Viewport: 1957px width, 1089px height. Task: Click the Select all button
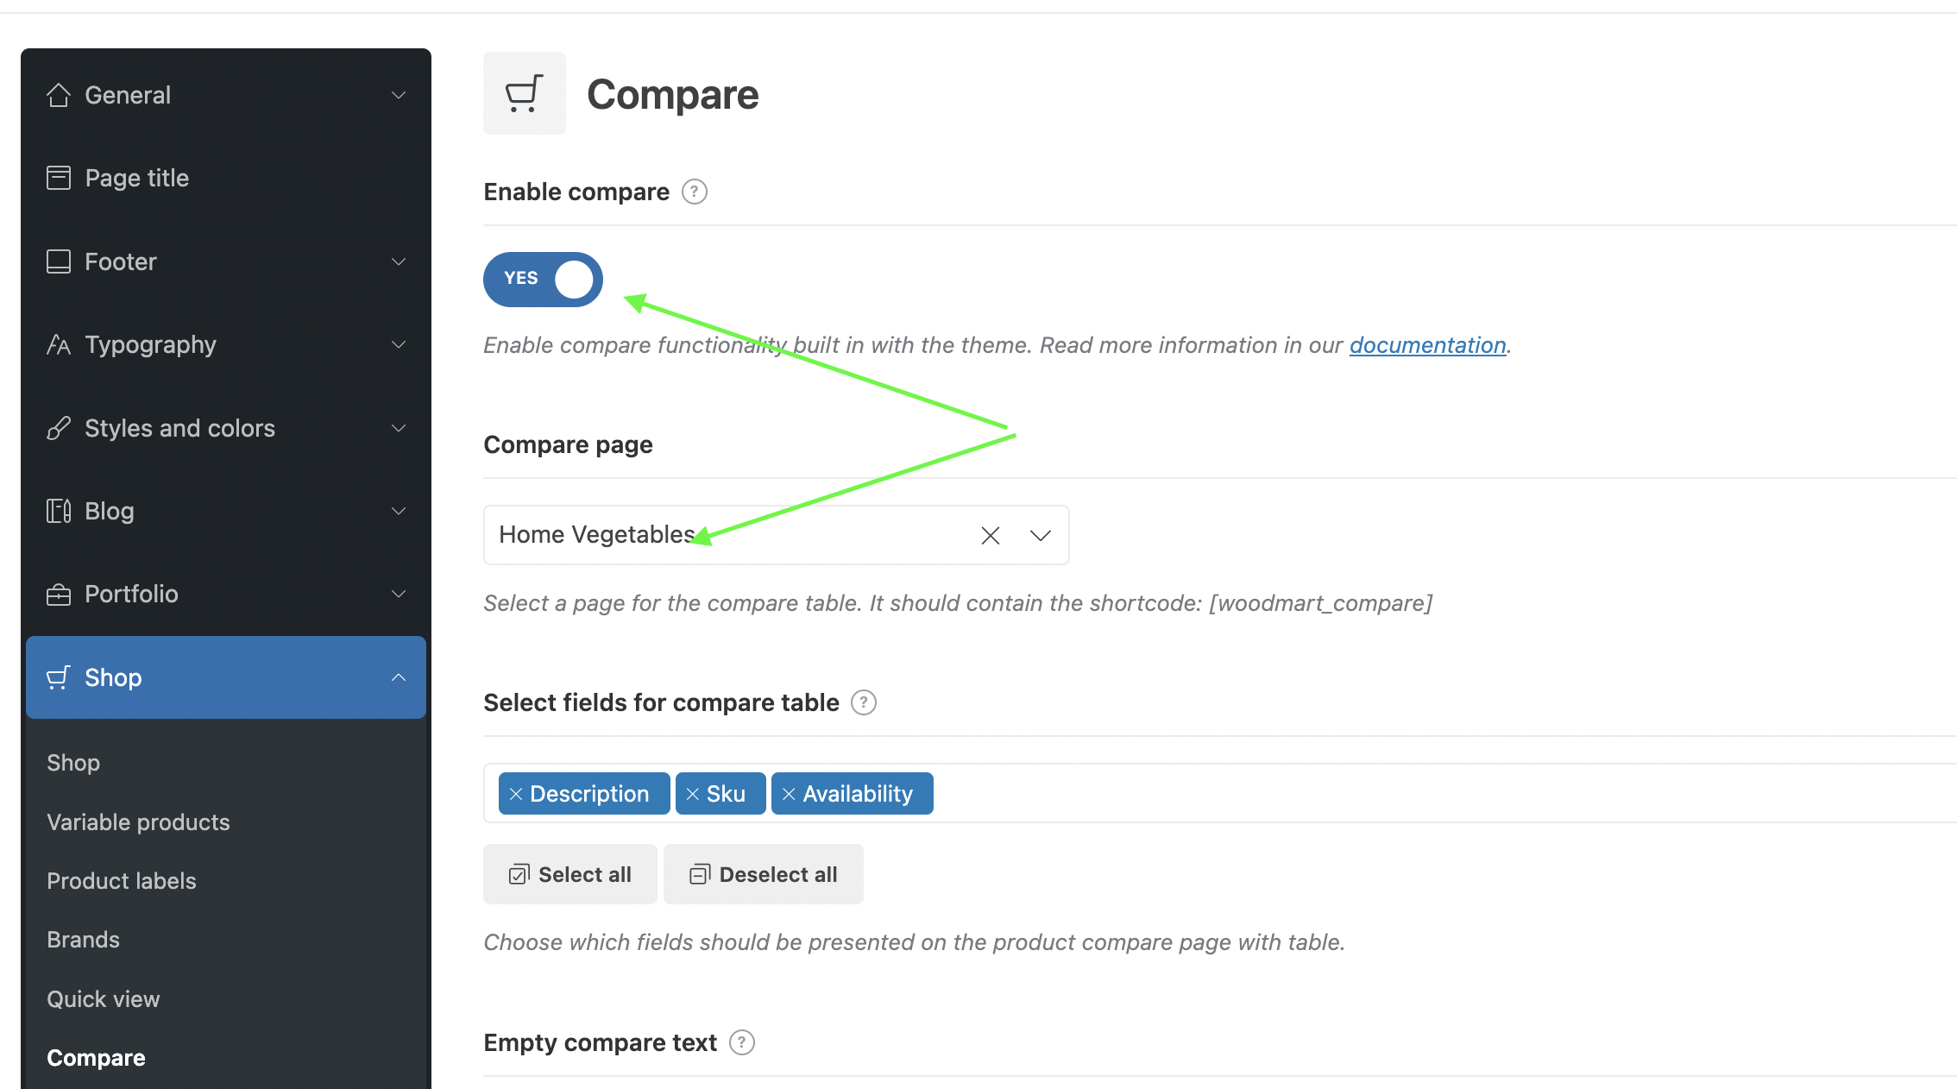point(570,874)
